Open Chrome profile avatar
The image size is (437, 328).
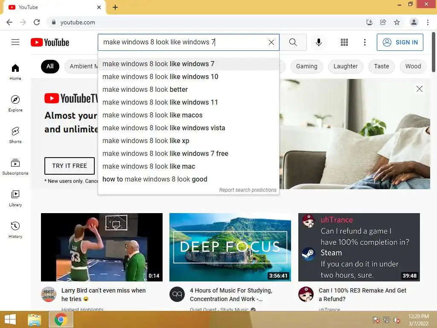click(x=414, y=22)
